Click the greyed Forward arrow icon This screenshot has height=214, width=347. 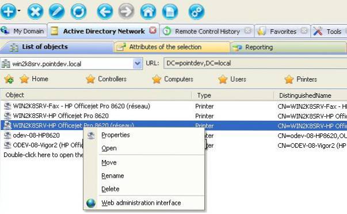(126, 12)
